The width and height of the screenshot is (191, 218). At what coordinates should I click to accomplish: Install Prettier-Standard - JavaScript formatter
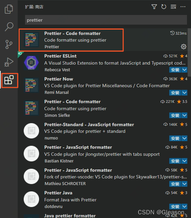(175, 138)
